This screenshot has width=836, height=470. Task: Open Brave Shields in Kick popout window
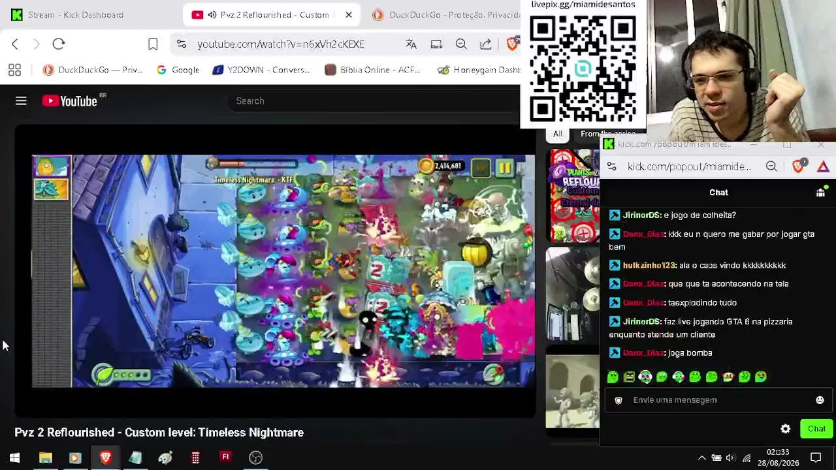click(798, 166)
